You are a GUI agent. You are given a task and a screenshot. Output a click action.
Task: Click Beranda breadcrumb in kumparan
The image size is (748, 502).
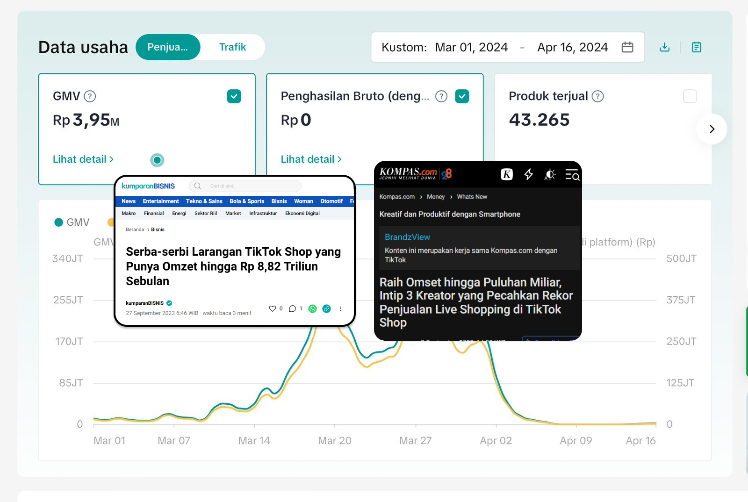pos(135,229)
